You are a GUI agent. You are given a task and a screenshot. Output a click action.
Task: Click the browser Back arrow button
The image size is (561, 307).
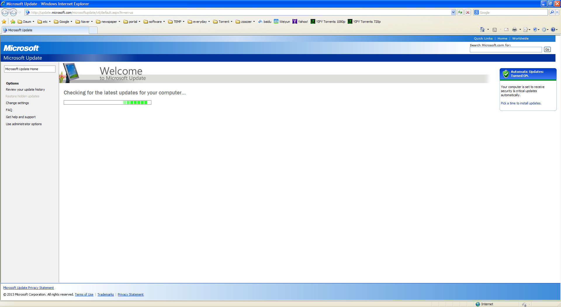(x=5, y=12)
